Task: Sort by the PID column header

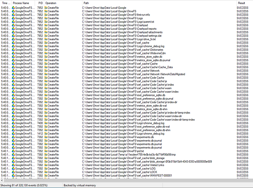Action: pyautogui.click(x=39, y=3)
